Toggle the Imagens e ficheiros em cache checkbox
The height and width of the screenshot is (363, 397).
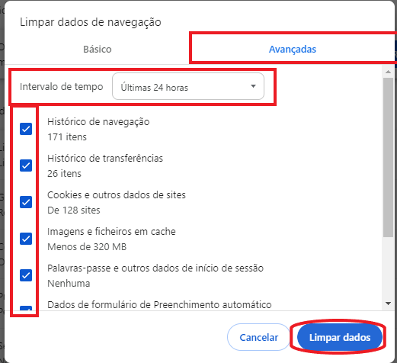coord(26,239)
